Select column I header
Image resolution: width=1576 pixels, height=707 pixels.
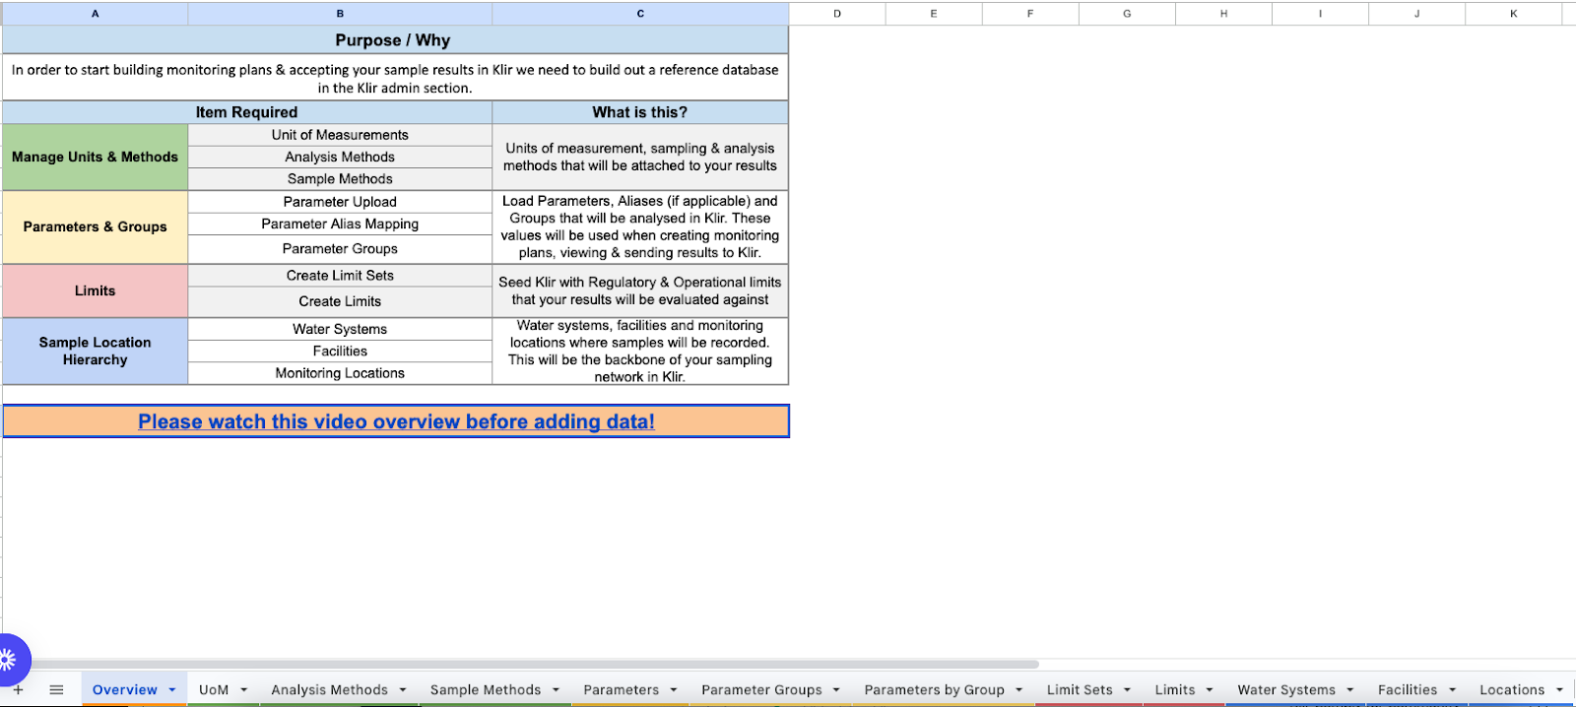click(x=1320, y=14)
